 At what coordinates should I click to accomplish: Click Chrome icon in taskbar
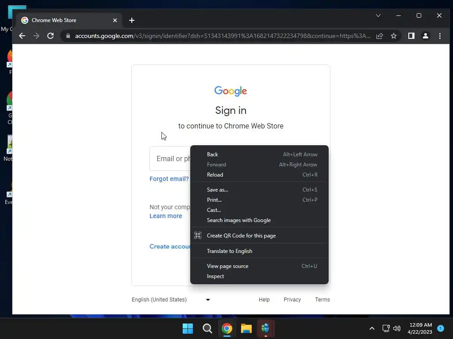(x=227, y=328)
